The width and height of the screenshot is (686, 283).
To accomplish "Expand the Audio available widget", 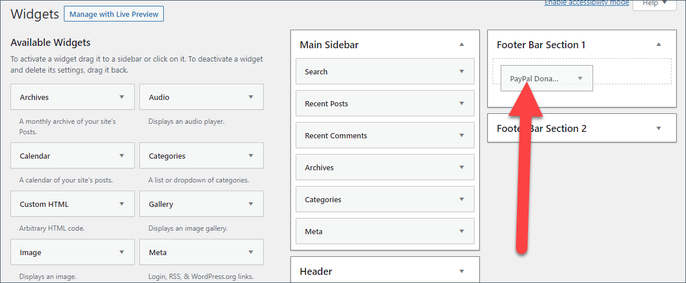I will click(x=250, y=97).
